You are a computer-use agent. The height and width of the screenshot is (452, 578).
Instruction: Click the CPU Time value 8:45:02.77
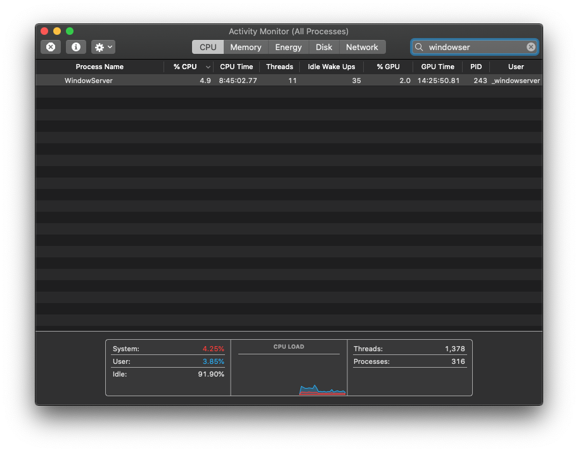click(238, 81)
